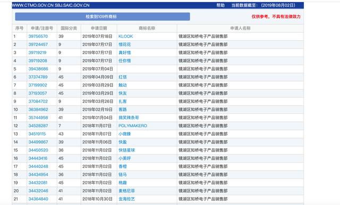Open registration number 34432081
Image resolution: width=340 pixels, height=205 pixels.
(x=38, y=183)
